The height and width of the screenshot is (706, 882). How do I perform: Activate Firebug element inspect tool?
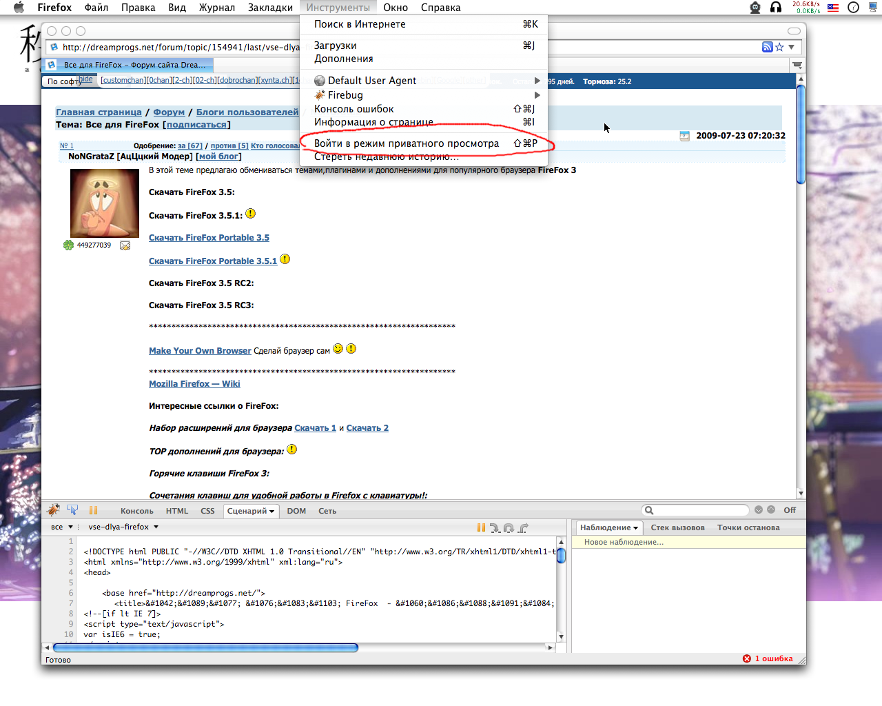pyautogui.click(x=72, y=510)
